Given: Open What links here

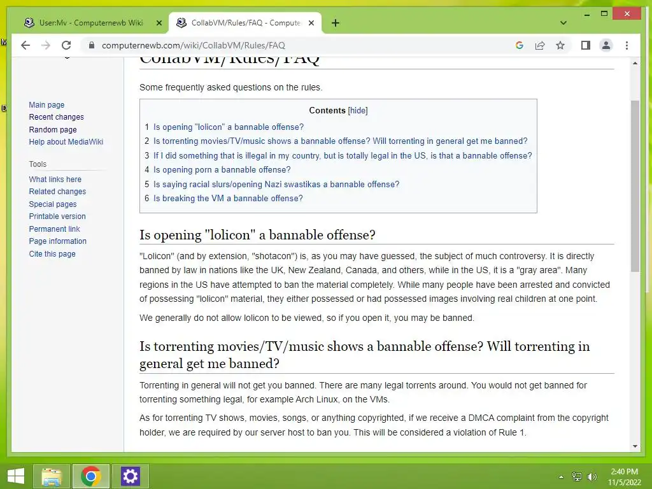Looking at the screenshot, I should click(55, 179).
